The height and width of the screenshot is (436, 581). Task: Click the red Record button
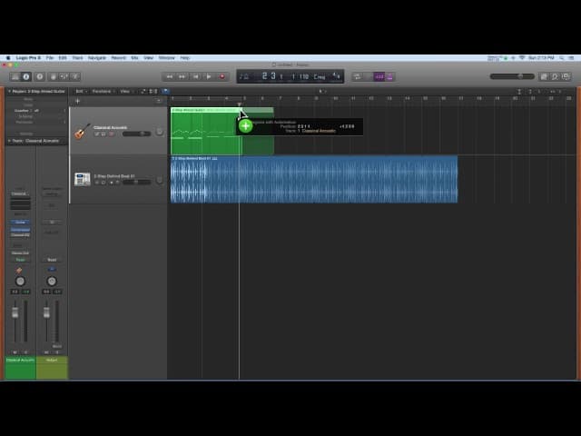click(x=222, y=76)
